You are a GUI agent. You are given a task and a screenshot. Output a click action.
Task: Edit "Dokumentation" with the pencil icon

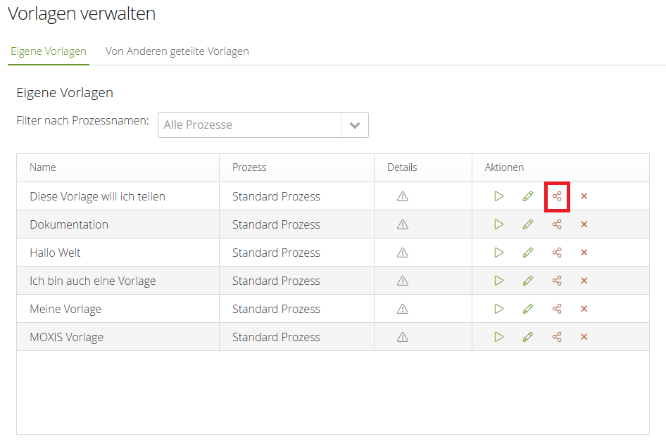pos(528,224)
